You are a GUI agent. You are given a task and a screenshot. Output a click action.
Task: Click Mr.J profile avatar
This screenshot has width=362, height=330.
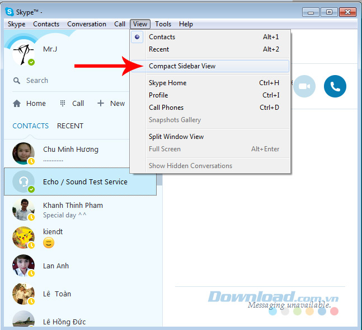(23, 54)
